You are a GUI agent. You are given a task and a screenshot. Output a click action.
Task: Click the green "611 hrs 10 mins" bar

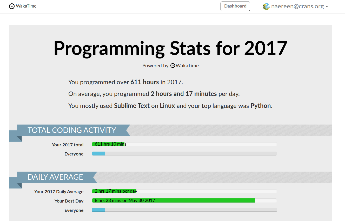click(108, 144)
